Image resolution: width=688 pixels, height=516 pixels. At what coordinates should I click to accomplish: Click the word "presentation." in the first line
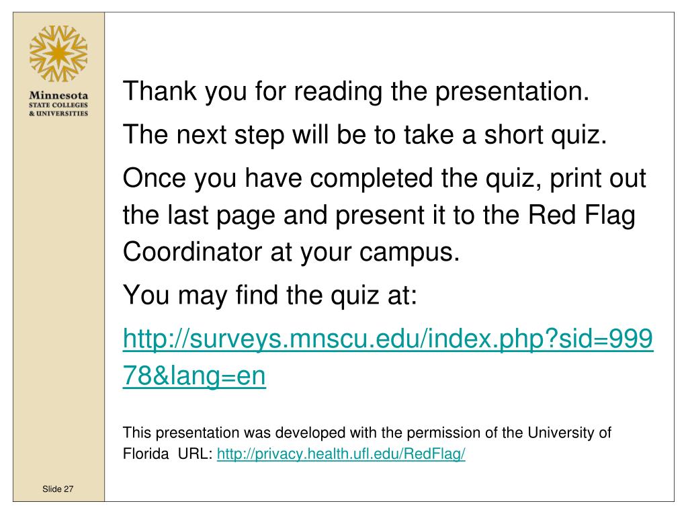(512, 91)
